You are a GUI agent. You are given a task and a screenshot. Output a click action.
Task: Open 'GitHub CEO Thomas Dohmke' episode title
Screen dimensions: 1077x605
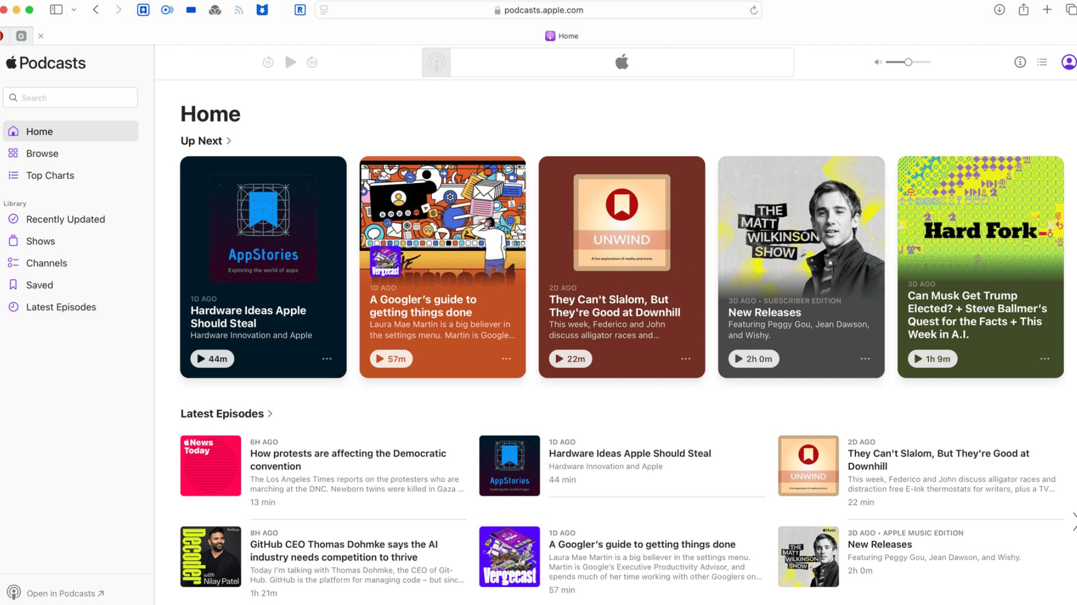[x=344, y=551]
